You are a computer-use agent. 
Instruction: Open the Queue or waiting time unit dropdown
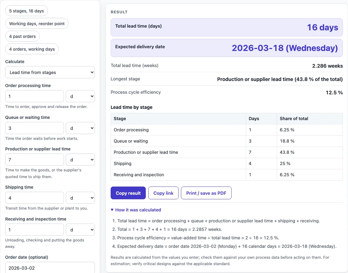80,128
